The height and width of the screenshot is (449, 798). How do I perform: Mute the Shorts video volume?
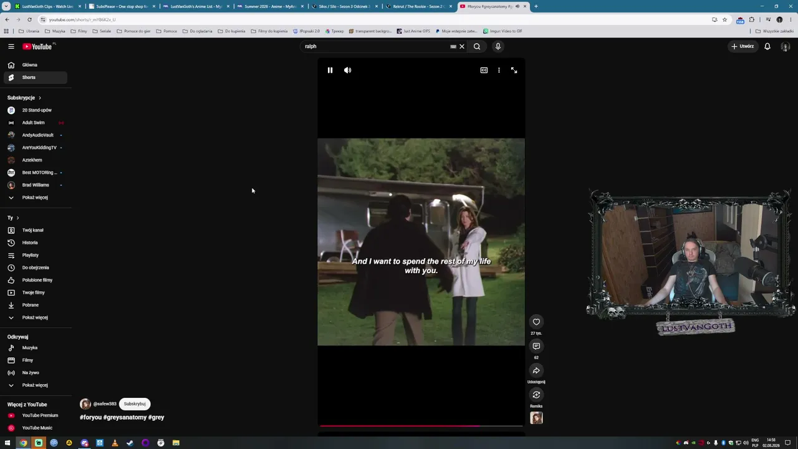point(348,70)
